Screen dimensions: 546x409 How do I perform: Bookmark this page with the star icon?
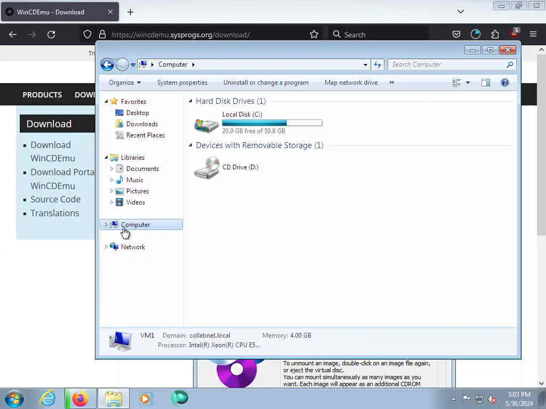pyautogui.click(x=314, y=35)
